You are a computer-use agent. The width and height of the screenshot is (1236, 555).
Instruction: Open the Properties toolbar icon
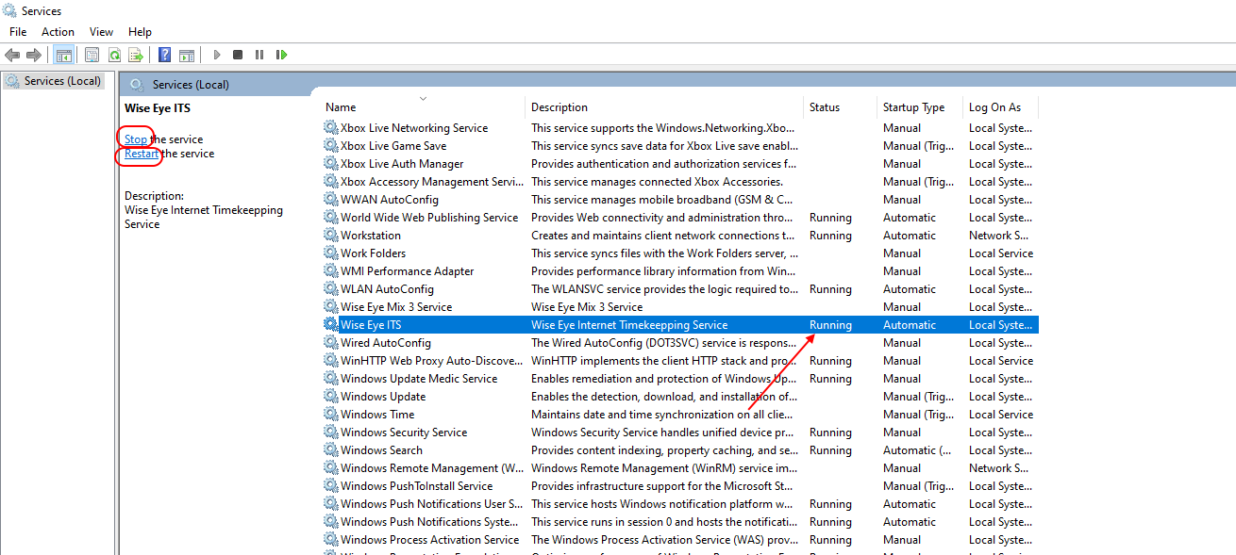92,55
